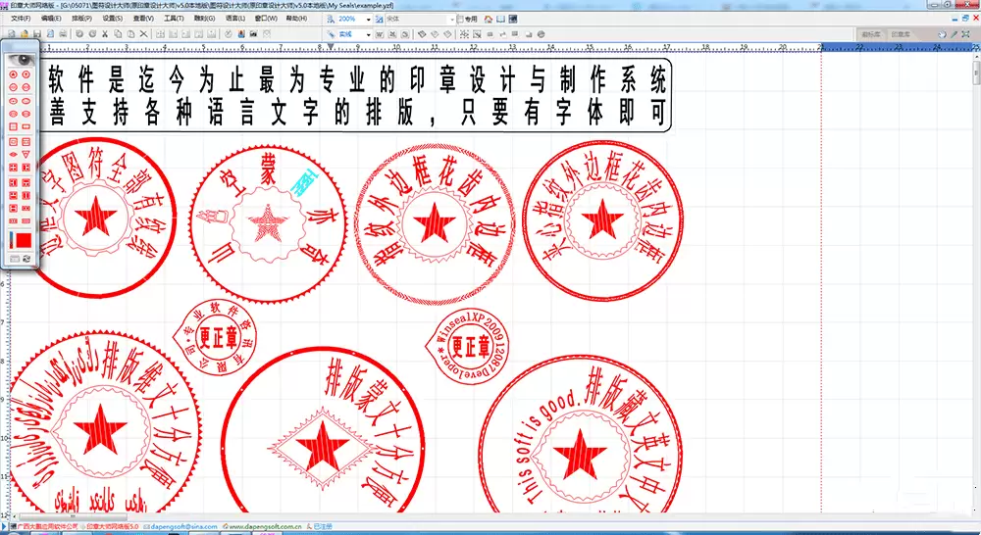Select the diamond seal template icon
The width and height of the screenshot is (981, 535).
point(13,155)
